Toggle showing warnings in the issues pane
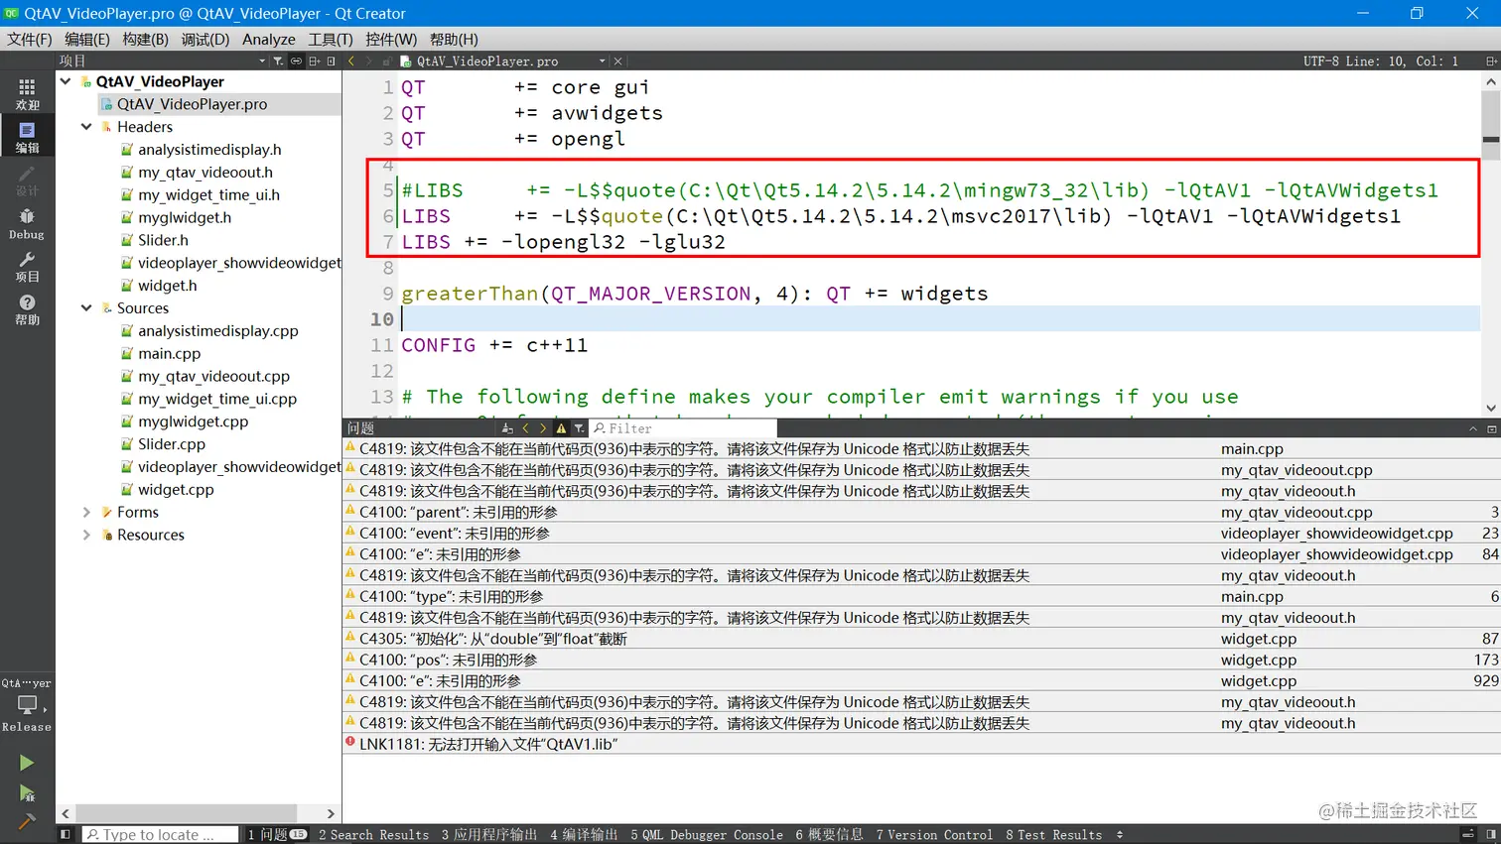Screen dimensions: 1501x844 click(561, 428)
